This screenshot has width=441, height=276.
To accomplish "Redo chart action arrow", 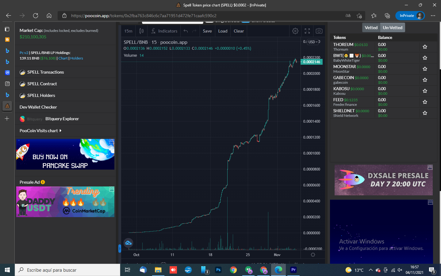I will click(x=194, y=31).
